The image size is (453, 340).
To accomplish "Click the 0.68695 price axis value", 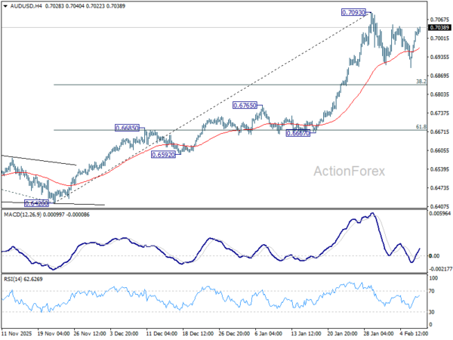I will pos(439,76).
